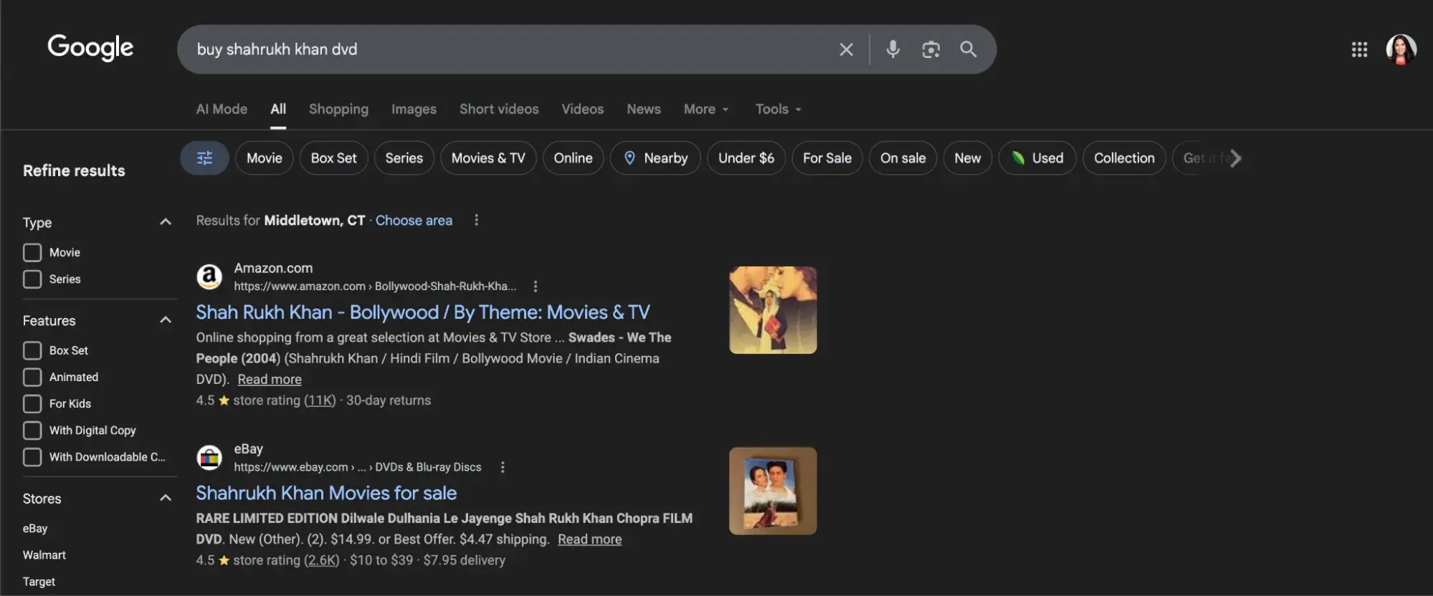Open the Google apps grid
The height and width of the screenshot is (596, 1433).
1359,49
